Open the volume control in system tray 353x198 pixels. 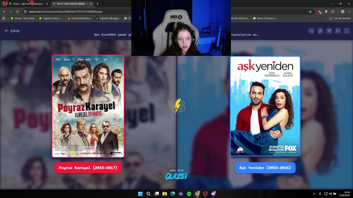(x=330, y=194)
